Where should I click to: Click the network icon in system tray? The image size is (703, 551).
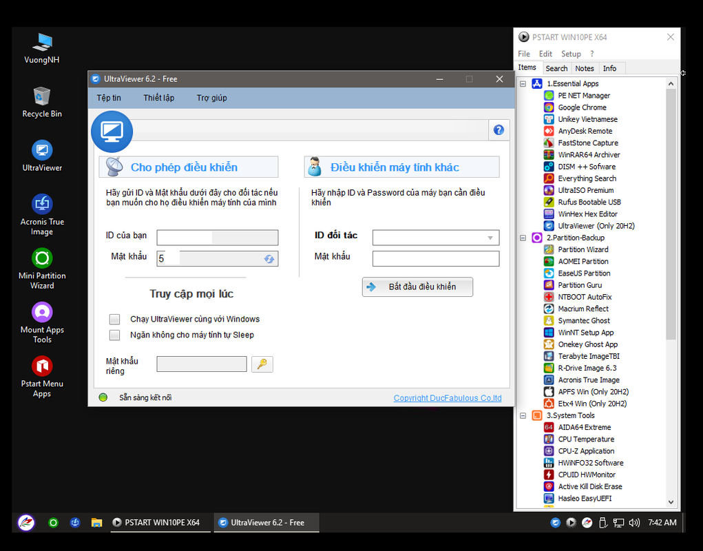pos(619,522)
